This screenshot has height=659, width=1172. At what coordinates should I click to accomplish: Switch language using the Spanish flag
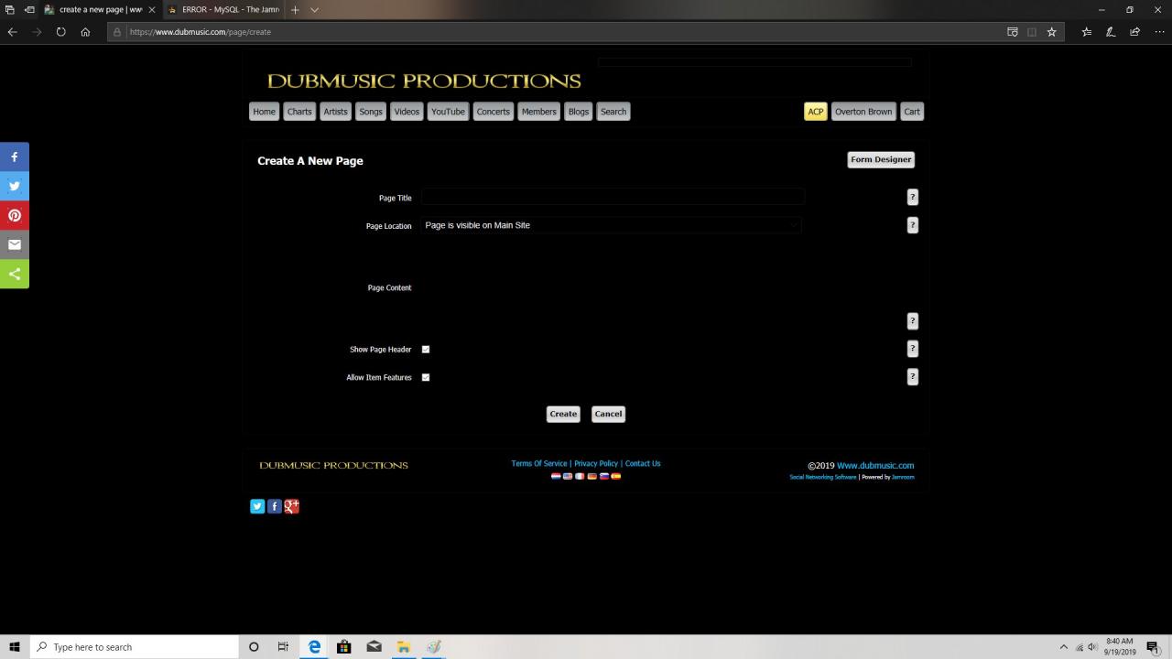[616, 476]
